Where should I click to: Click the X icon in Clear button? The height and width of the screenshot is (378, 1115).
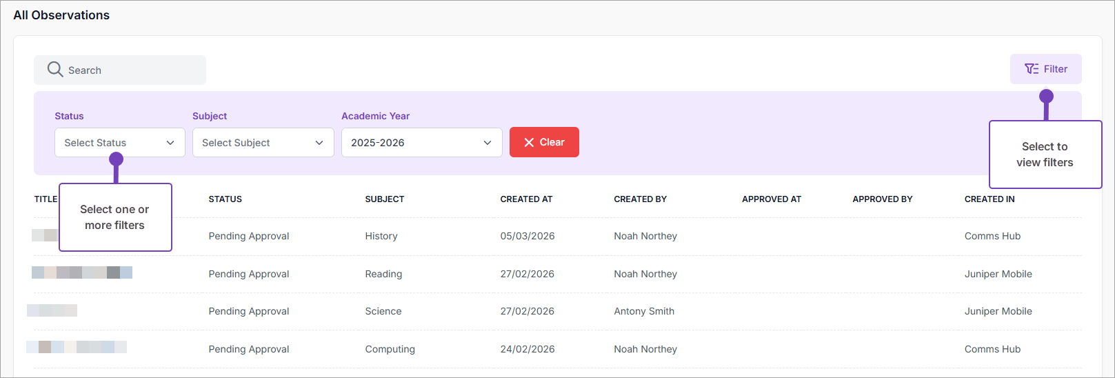pyautogui.click(x=529, y=142)
